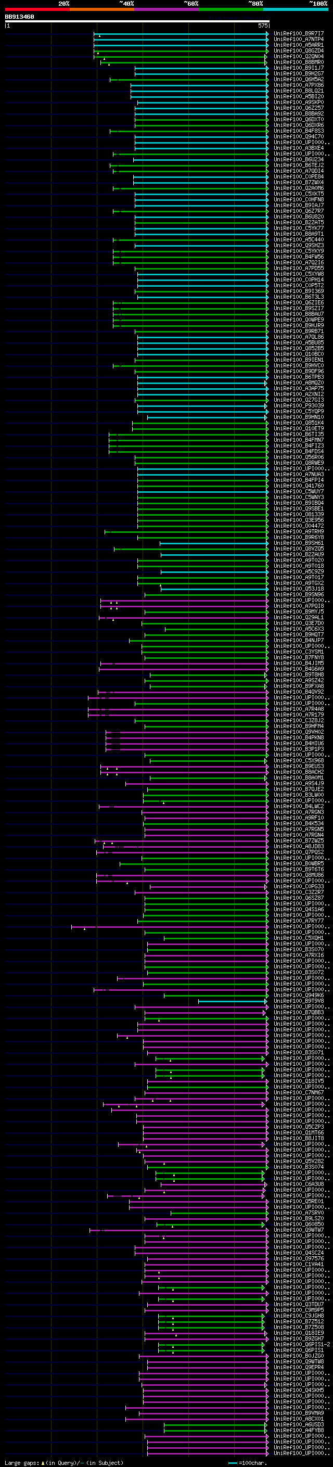Image resolution: width=333 pixels, height=1467 pixels.
Task: Open hit UniRef100_B9H2G7 label
Action: [x=299, y=73]
